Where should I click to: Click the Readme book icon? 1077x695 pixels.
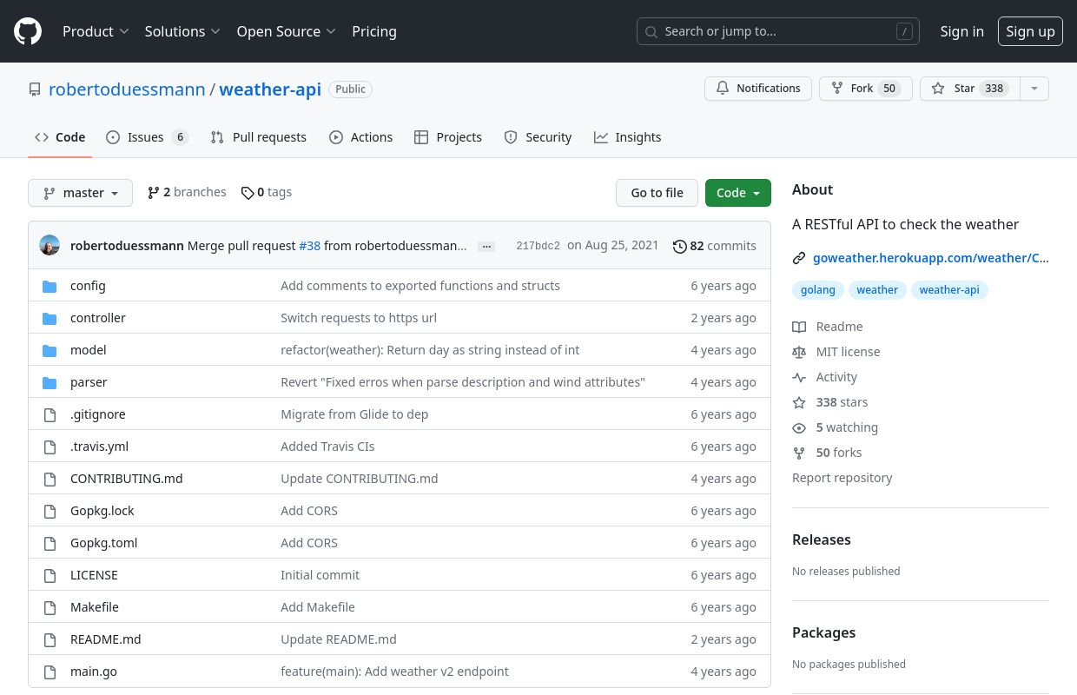799,327
